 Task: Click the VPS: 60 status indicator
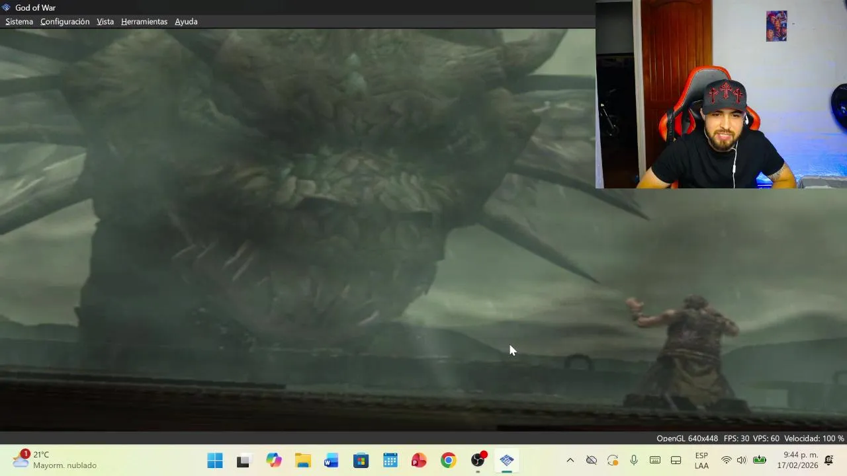pyautogui.click(x=766, y=438)
